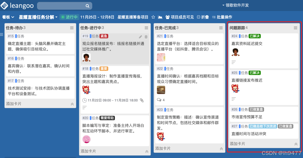303x158 pixels.
Task: Open the 任务-待办 list menu icon
Action: [72, 28]
